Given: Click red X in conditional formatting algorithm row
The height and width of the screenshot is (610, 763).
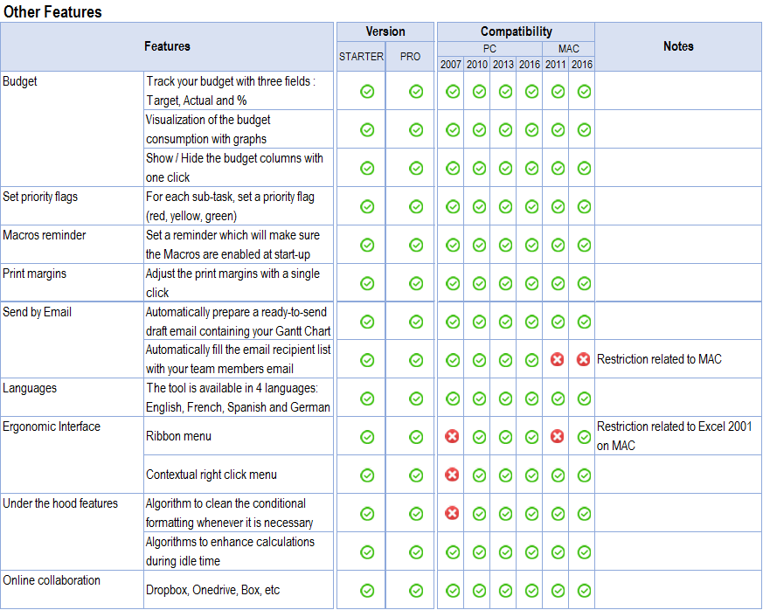Looking at the screenshot, I should (452, 513).
